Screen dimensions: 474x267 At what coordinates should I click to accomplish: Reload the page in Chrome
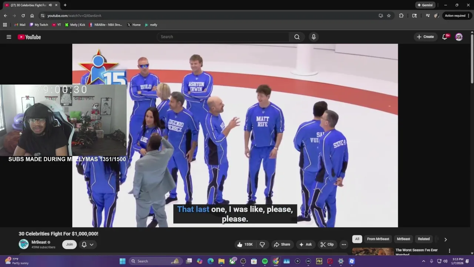tap(23, 16)
